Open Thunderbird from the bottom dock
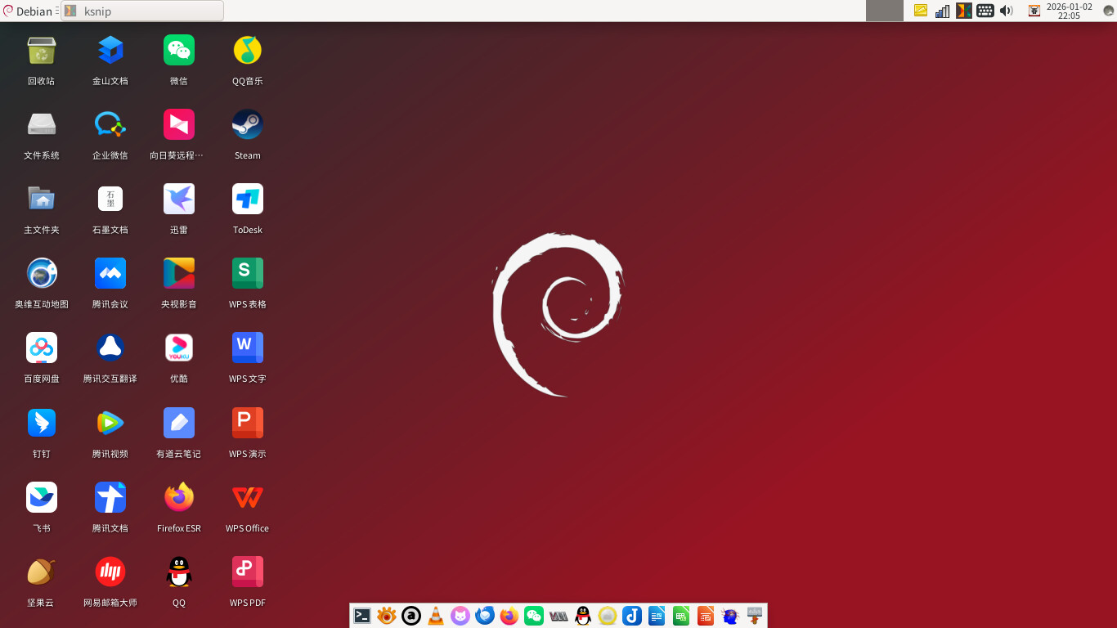The image size is (1117, 628). pos(485,616)
